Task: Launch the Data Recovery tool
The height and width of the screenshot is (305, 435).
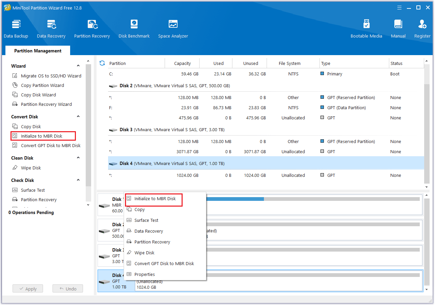Action: 51,29
